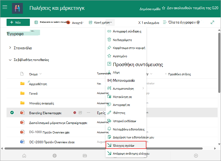Click the horizontal scrollbar at the bottom

(103, 148)
